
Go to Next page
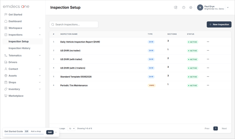click(x=224, y=129)
